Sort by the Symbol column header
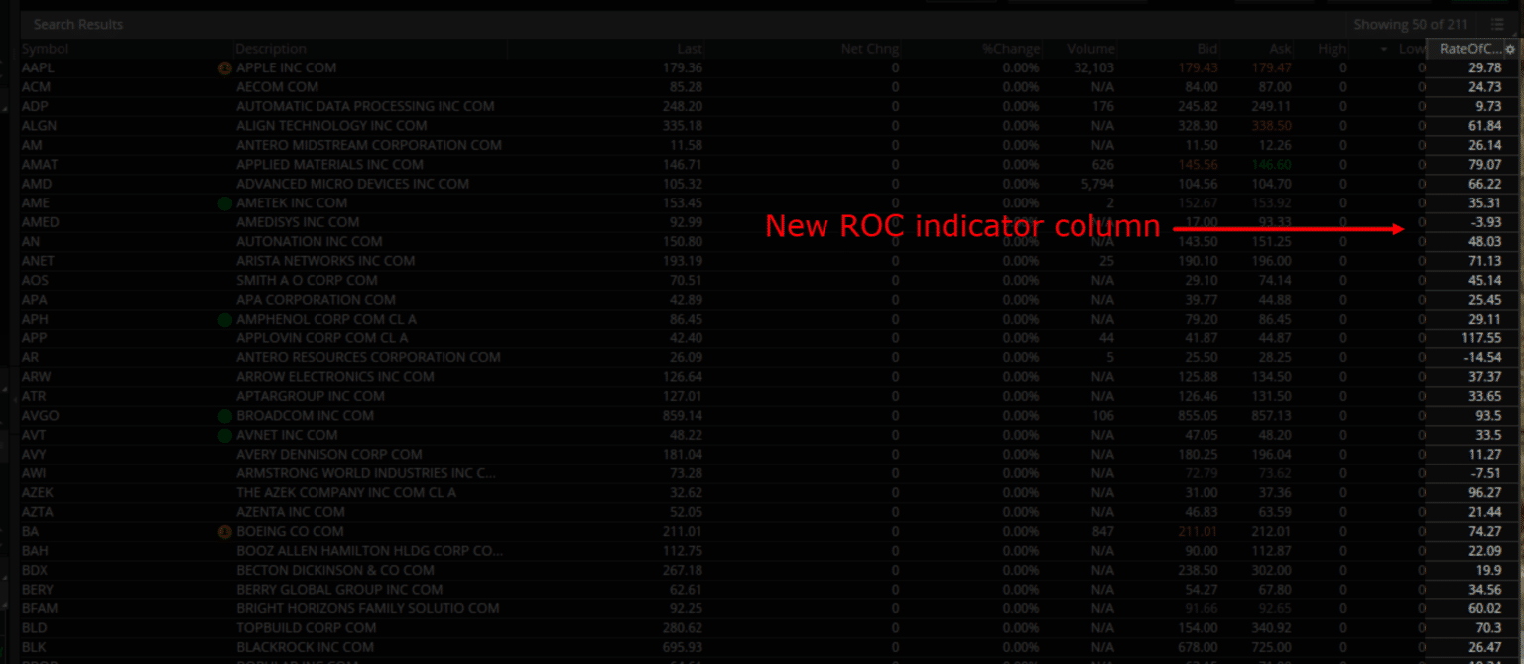Viewport: 1524px width, 664px height. [x=45, y=48]
